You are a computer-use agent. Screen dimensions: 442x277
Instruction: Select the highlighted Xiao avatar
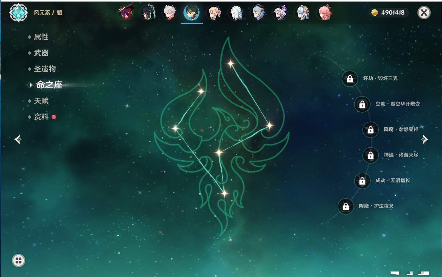click(x=192, y=12)
